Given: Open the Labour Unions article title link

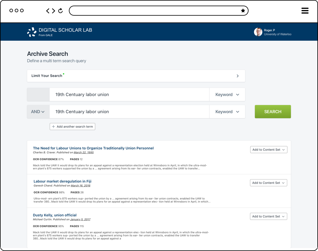Looking at the screenshot, I should tap(93, 148).
